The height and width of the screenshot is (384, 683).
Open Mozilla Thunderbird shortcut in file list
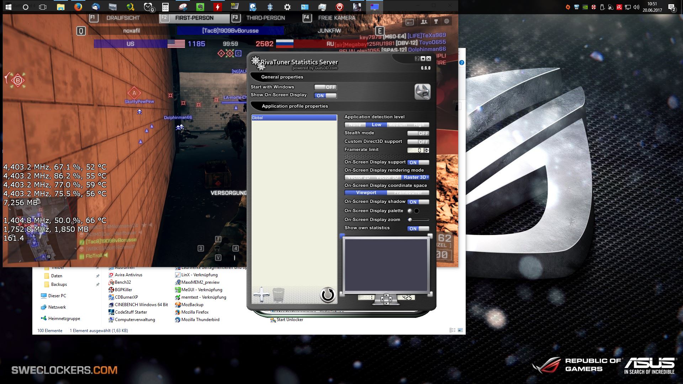point(200,320)
